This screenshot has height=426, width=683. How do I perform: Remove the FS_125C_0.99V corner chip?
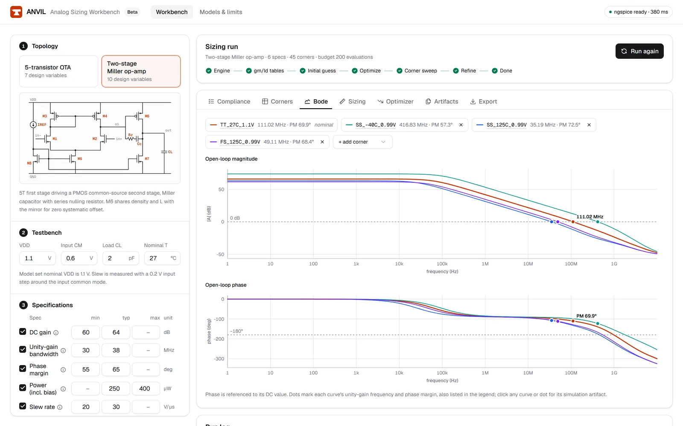(x=322, y=142)
